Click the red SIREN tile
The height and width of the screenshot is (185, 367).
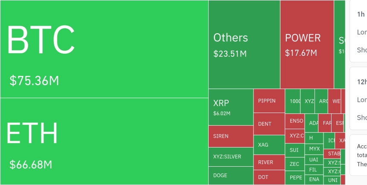pyautogui.click(x=230, y=136)
